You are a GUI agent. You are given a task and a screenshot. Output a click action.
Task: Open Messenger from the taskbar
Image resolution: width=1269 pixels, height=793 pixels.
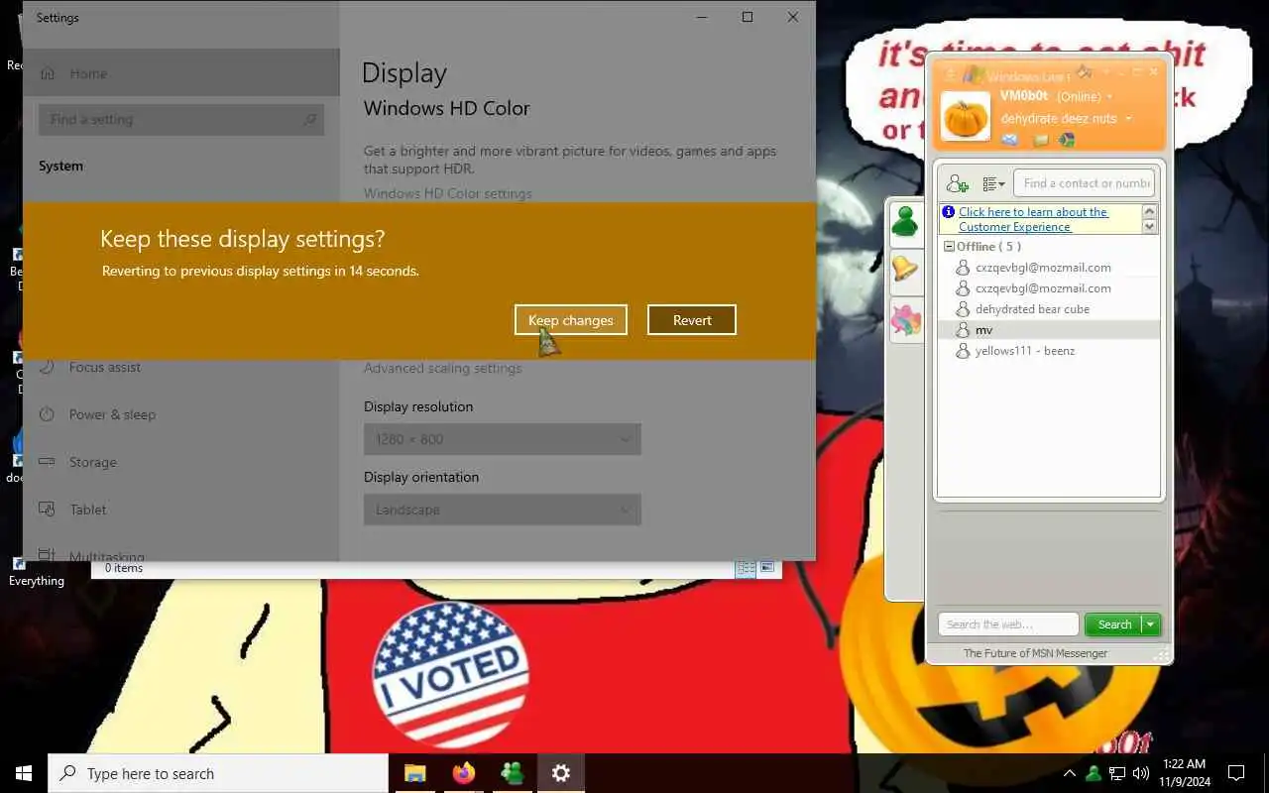click(x=512, y=773)
